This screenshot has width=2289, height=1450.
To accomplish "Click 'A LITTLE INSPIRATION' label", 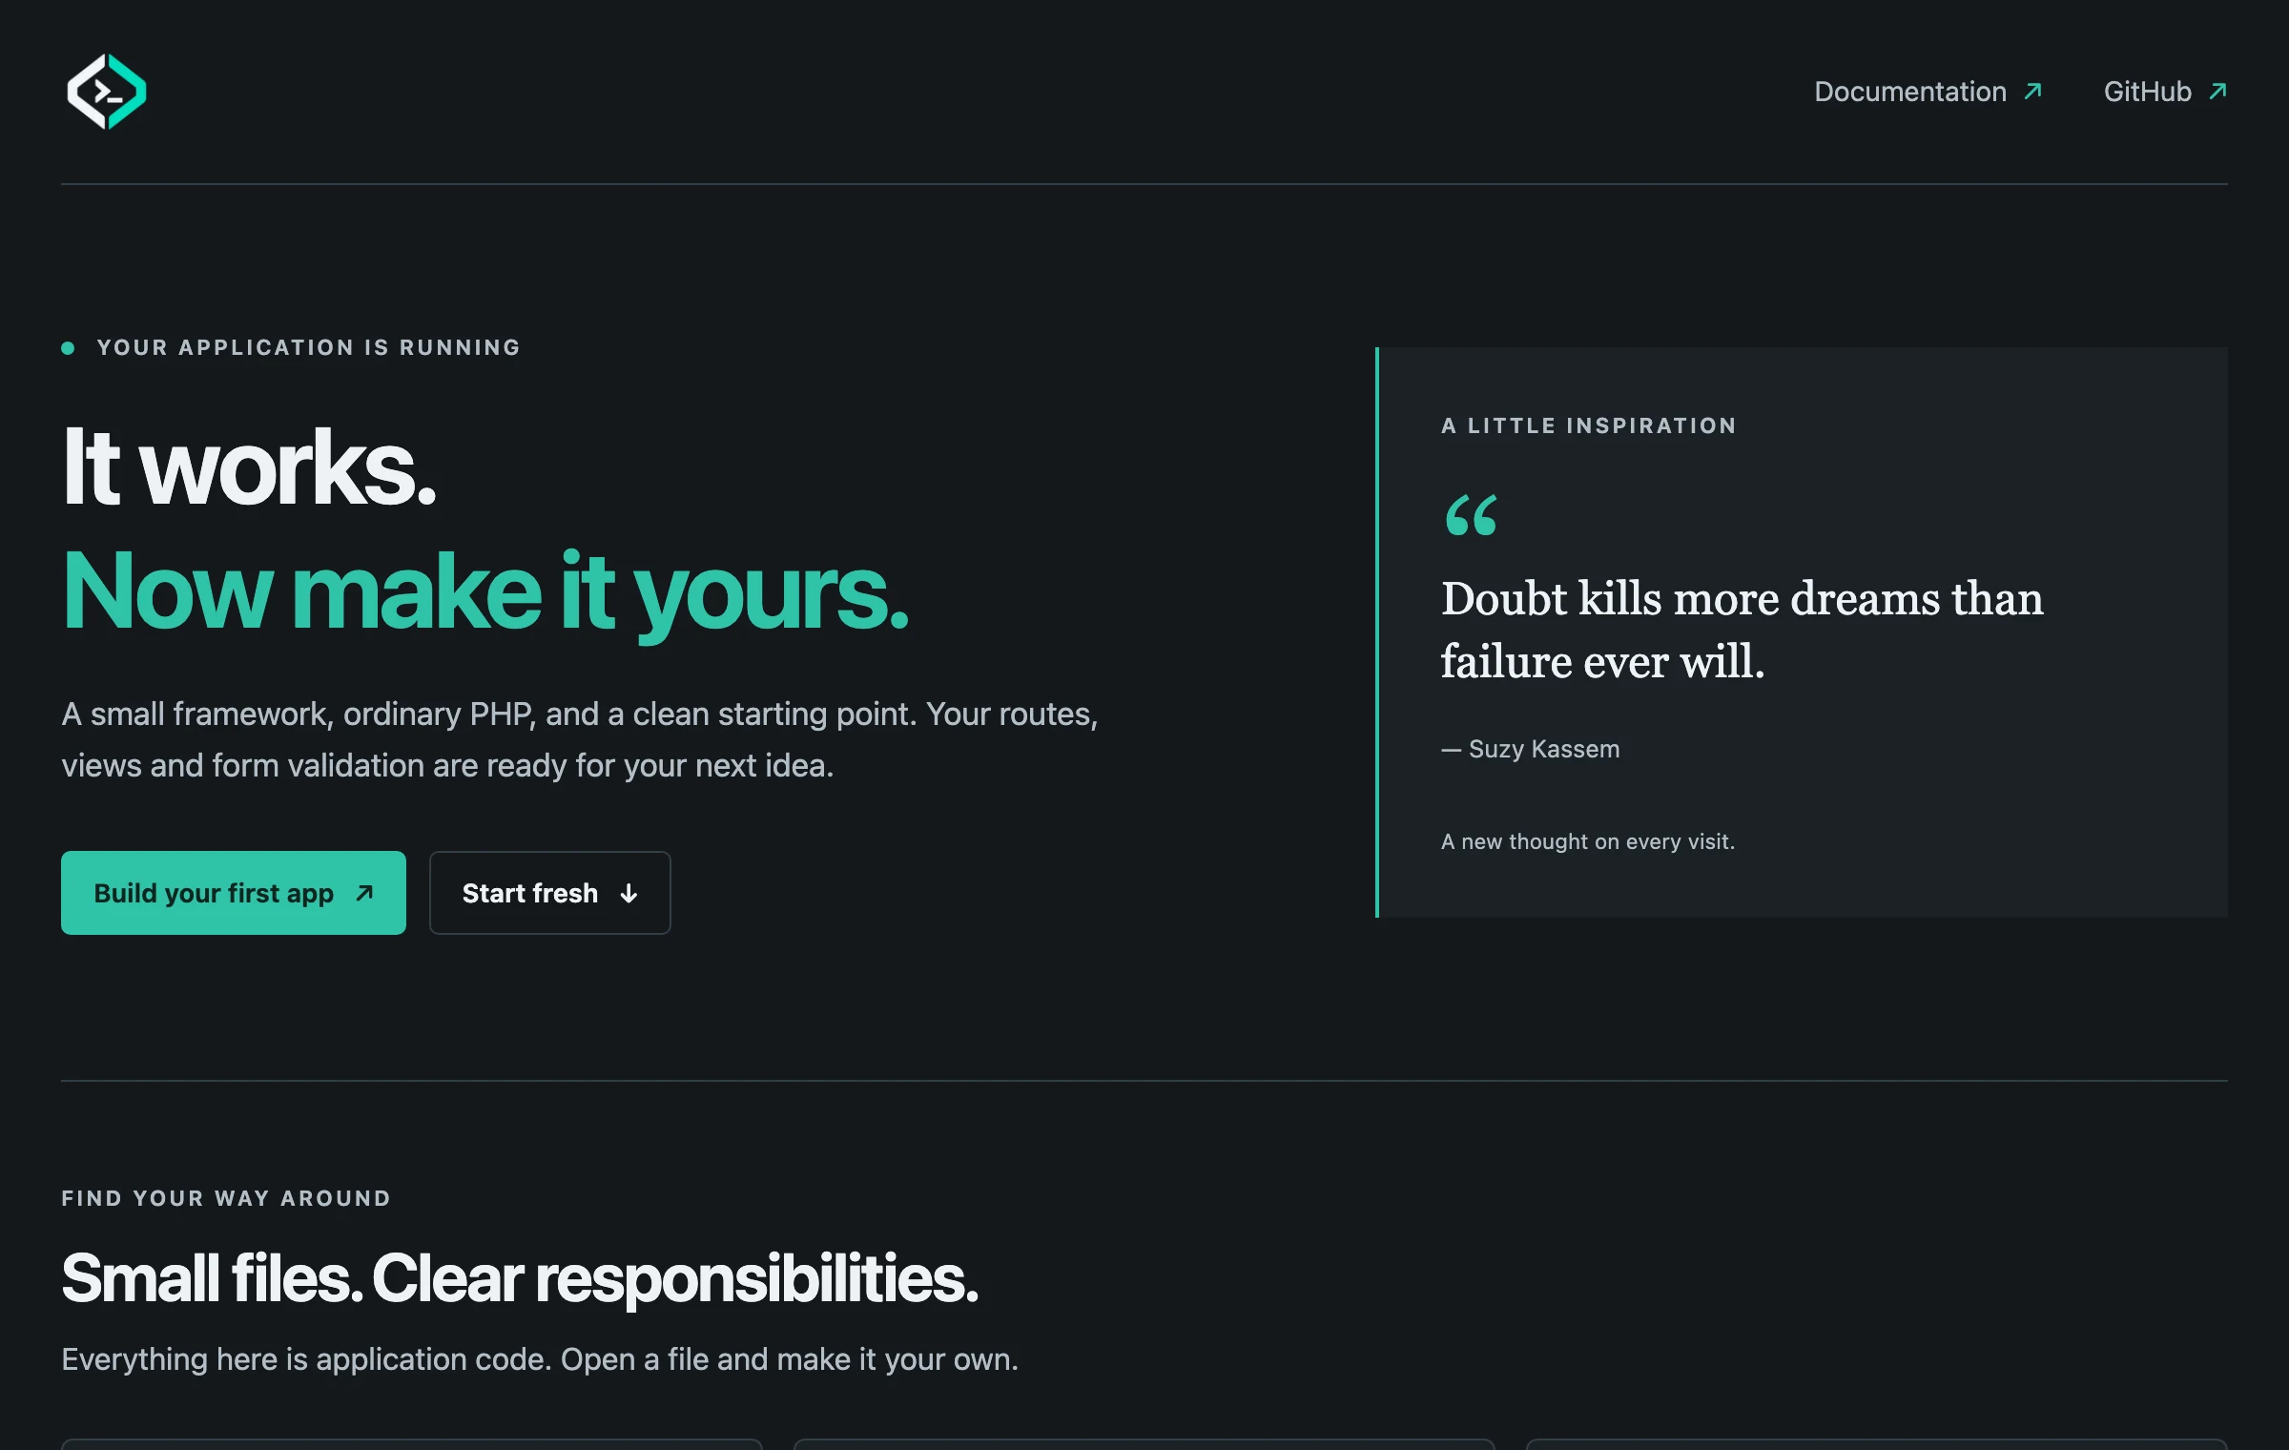I will [x=1589, y=425].
